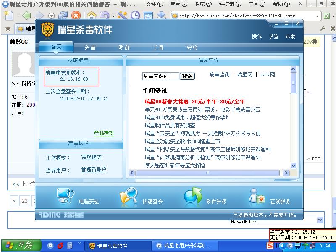Click the download arrow toolbar icon
Screen dimensions: 336x252
(x=161, y=16)
